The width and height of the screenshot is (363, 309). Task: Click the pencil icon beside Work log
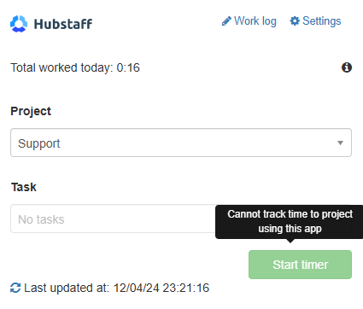pyautogui.click(x=226, y=21)
